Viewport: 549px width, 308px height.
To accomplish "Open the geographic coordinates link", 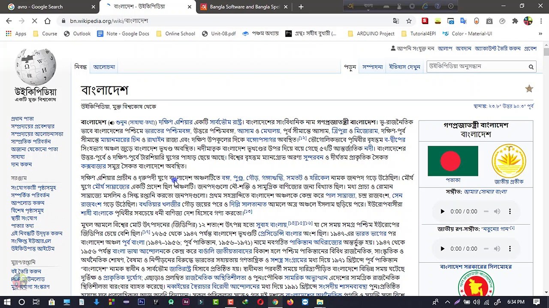I will pos(504,106).
